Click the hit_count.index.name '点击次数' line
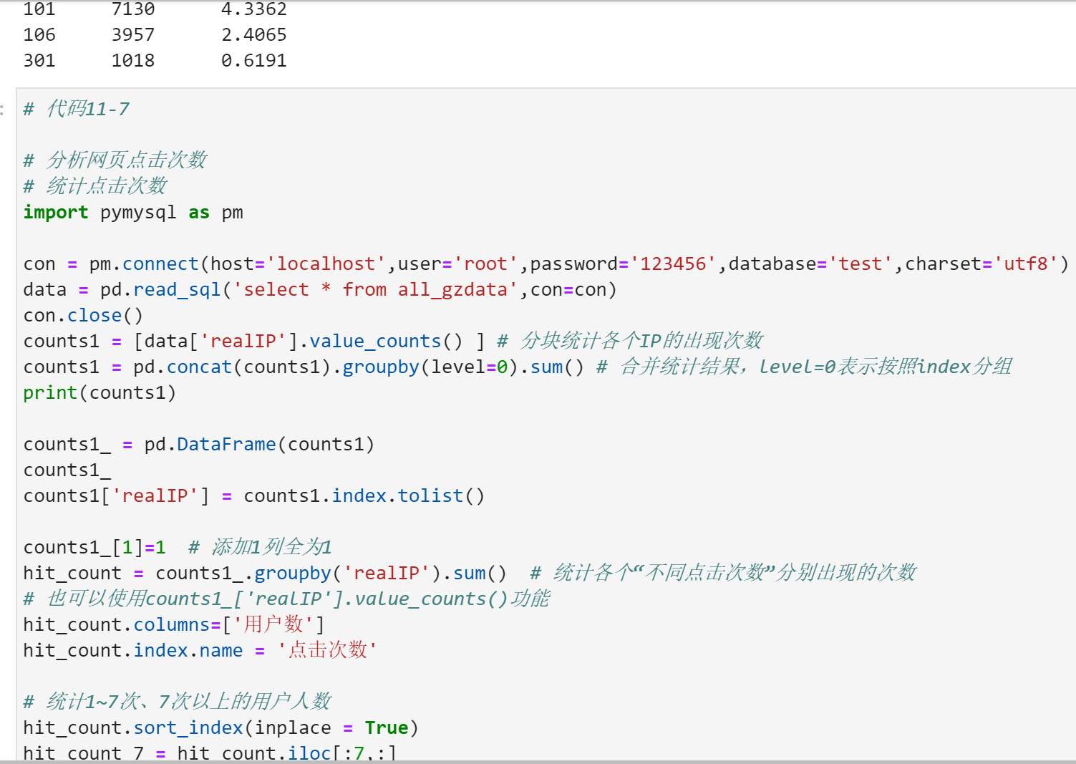This screenshot has width=1076, height=764. pyautogui.click(x=200, y=651)
